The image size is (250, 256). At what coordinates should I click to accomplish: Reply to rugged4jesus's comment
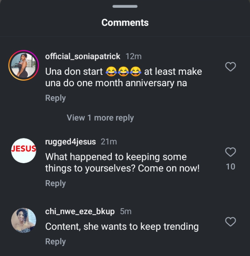click(55, 183)
